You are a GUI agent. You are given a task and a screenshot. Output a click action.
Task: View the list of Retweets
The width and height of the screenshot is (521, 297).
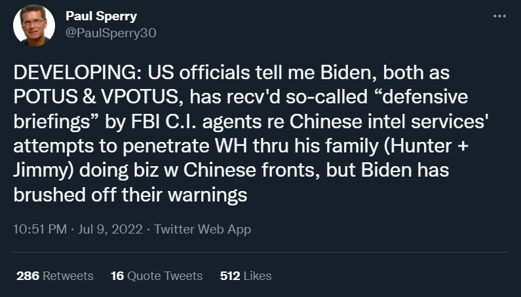pyautogui.click(x=68, y=275)
